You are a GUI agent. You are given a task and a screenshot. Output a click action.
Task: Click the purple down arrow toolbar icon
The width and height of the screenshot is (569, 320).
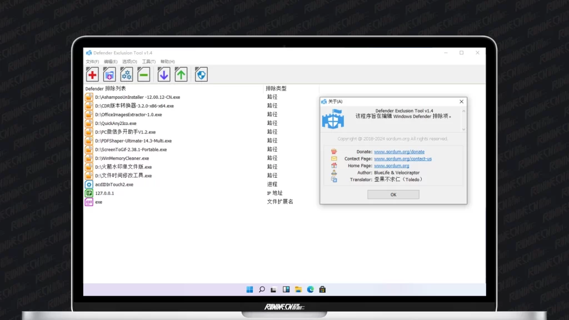pyautogui.click(x=164, y=74)
